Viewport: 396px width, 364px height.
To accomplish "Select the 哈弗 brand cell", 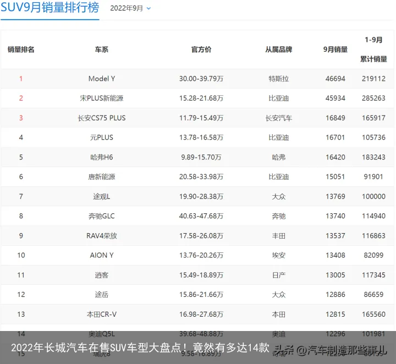I will click(x=278, y=157).
